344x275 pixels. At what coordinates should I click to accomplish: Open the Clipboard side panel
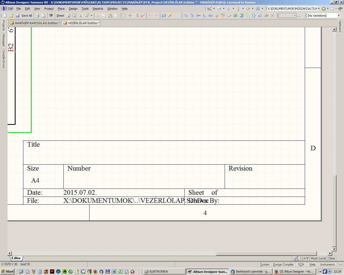(340, 26)
